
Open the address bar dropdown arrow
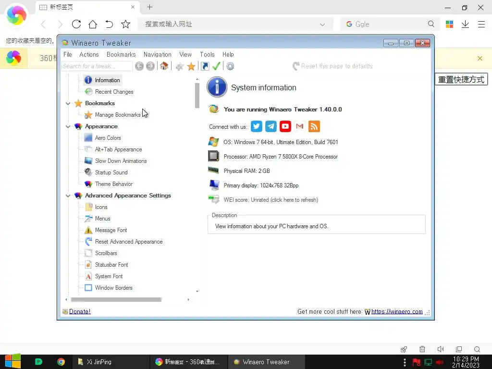tap(322, 25)
